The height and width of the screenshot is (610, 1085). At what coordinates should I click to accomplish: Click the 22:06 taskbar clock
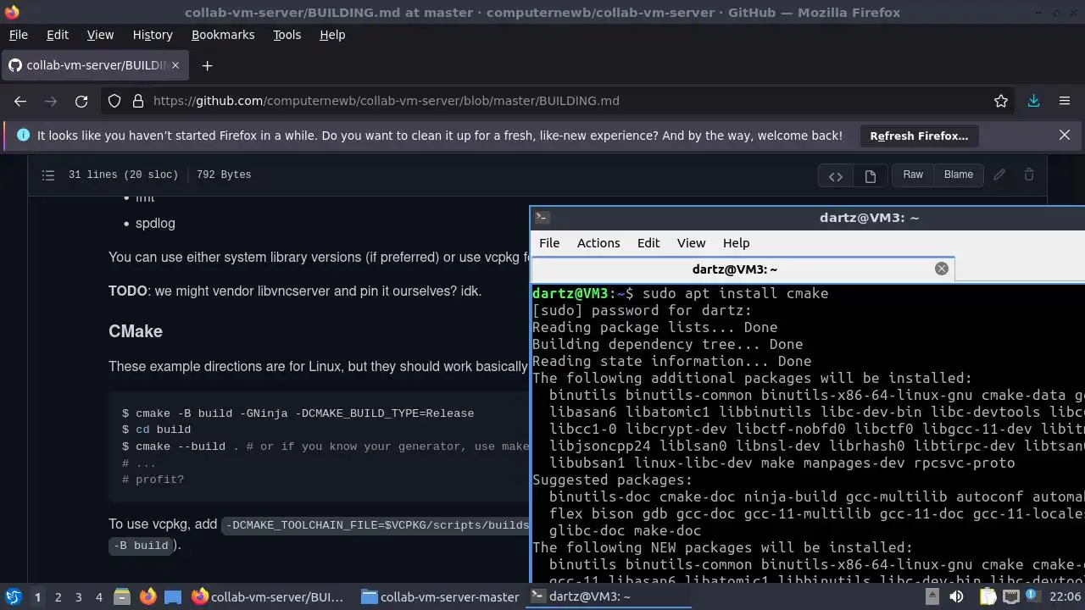pos(1065,596)
